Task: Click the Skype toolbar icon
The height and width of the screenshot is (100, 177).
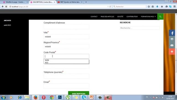Action: click(170, 7)
